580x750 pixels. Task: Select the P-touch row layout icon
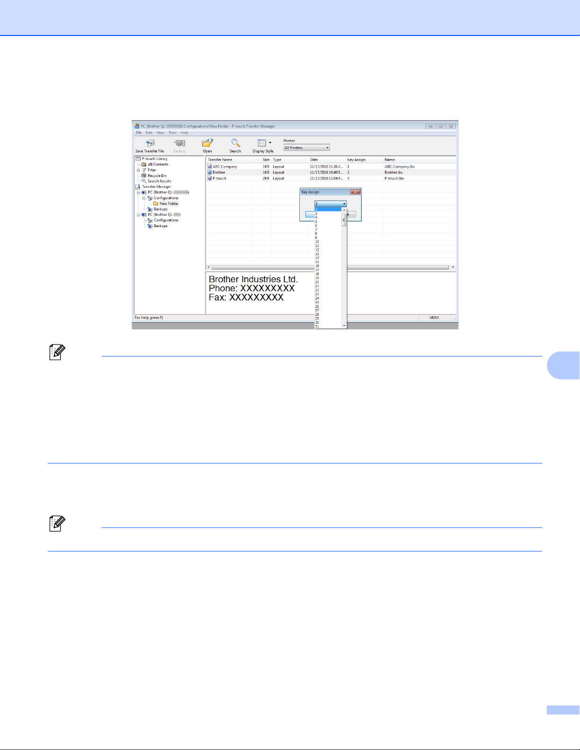pyautogui.click(x=210, y=178)
